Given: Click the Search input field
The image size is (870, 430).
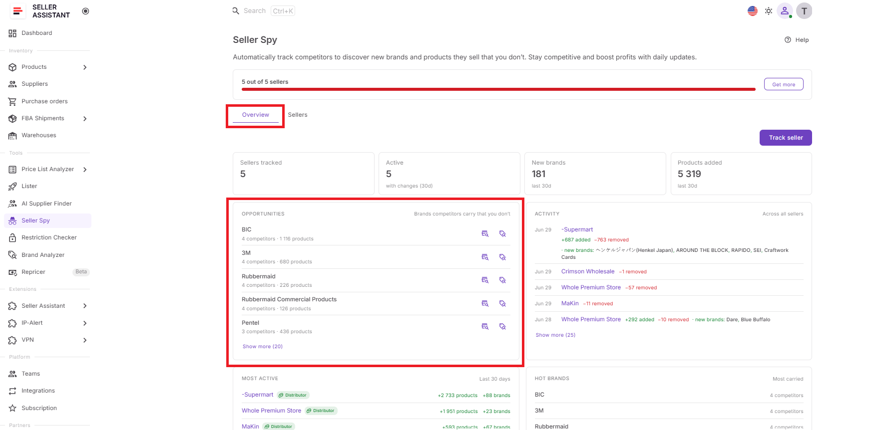Looking at the screenshot, I should click(263, 11).
